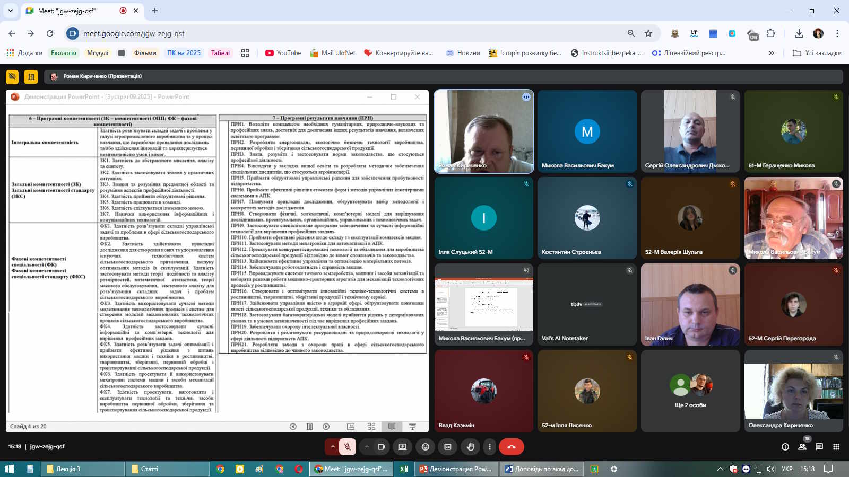This screenshot has height=477, width=849.
Task: Show the participants list icon
Action: tap(802, 447)
